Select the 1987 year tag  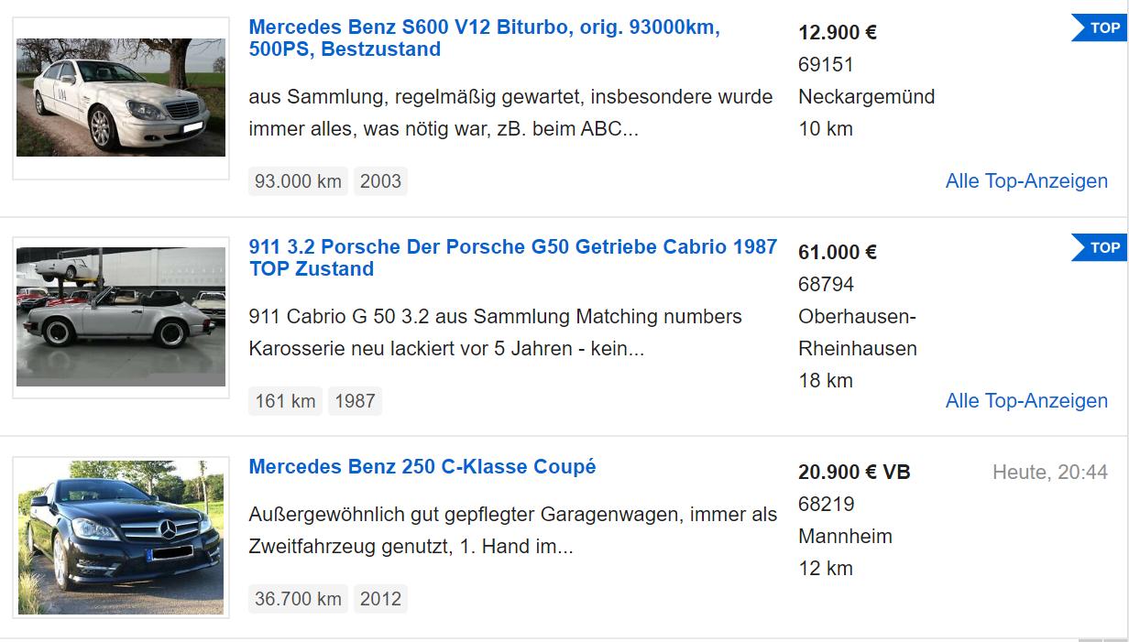355,401
